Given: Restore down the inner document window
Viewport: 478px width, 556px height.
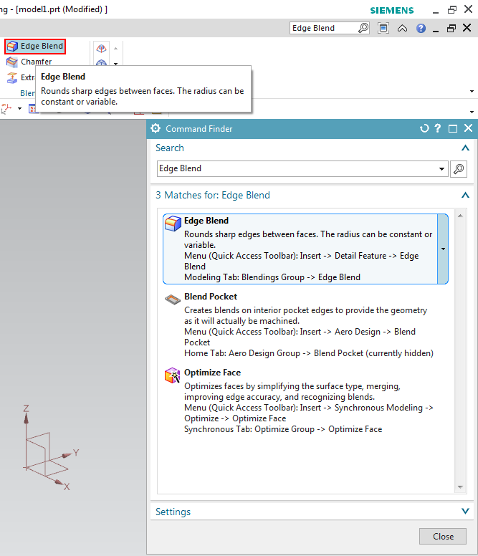Looking at the screenshot, I should (x=451, y=29).
